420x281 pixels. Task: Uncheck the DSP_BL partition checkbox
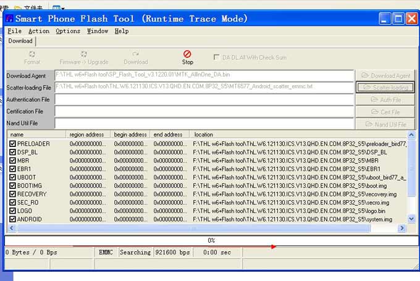(x=12, y=152)
